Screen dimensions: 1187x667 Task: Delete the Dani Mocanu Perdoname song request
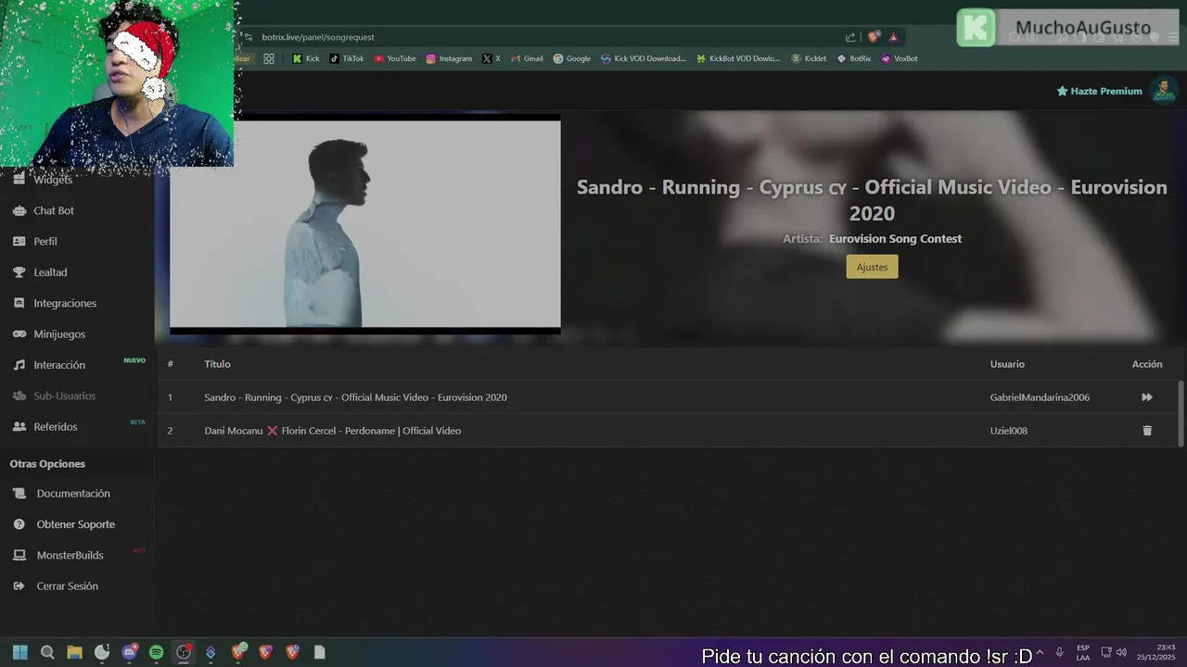tap(1147, 431)
